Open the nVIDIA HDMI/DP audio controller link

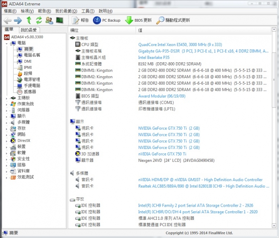click(x=200, y=180)
